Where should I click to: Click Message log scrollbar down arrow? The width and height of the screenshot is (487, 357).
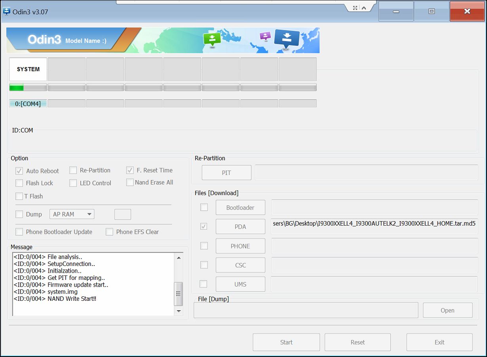coord(179,311)
